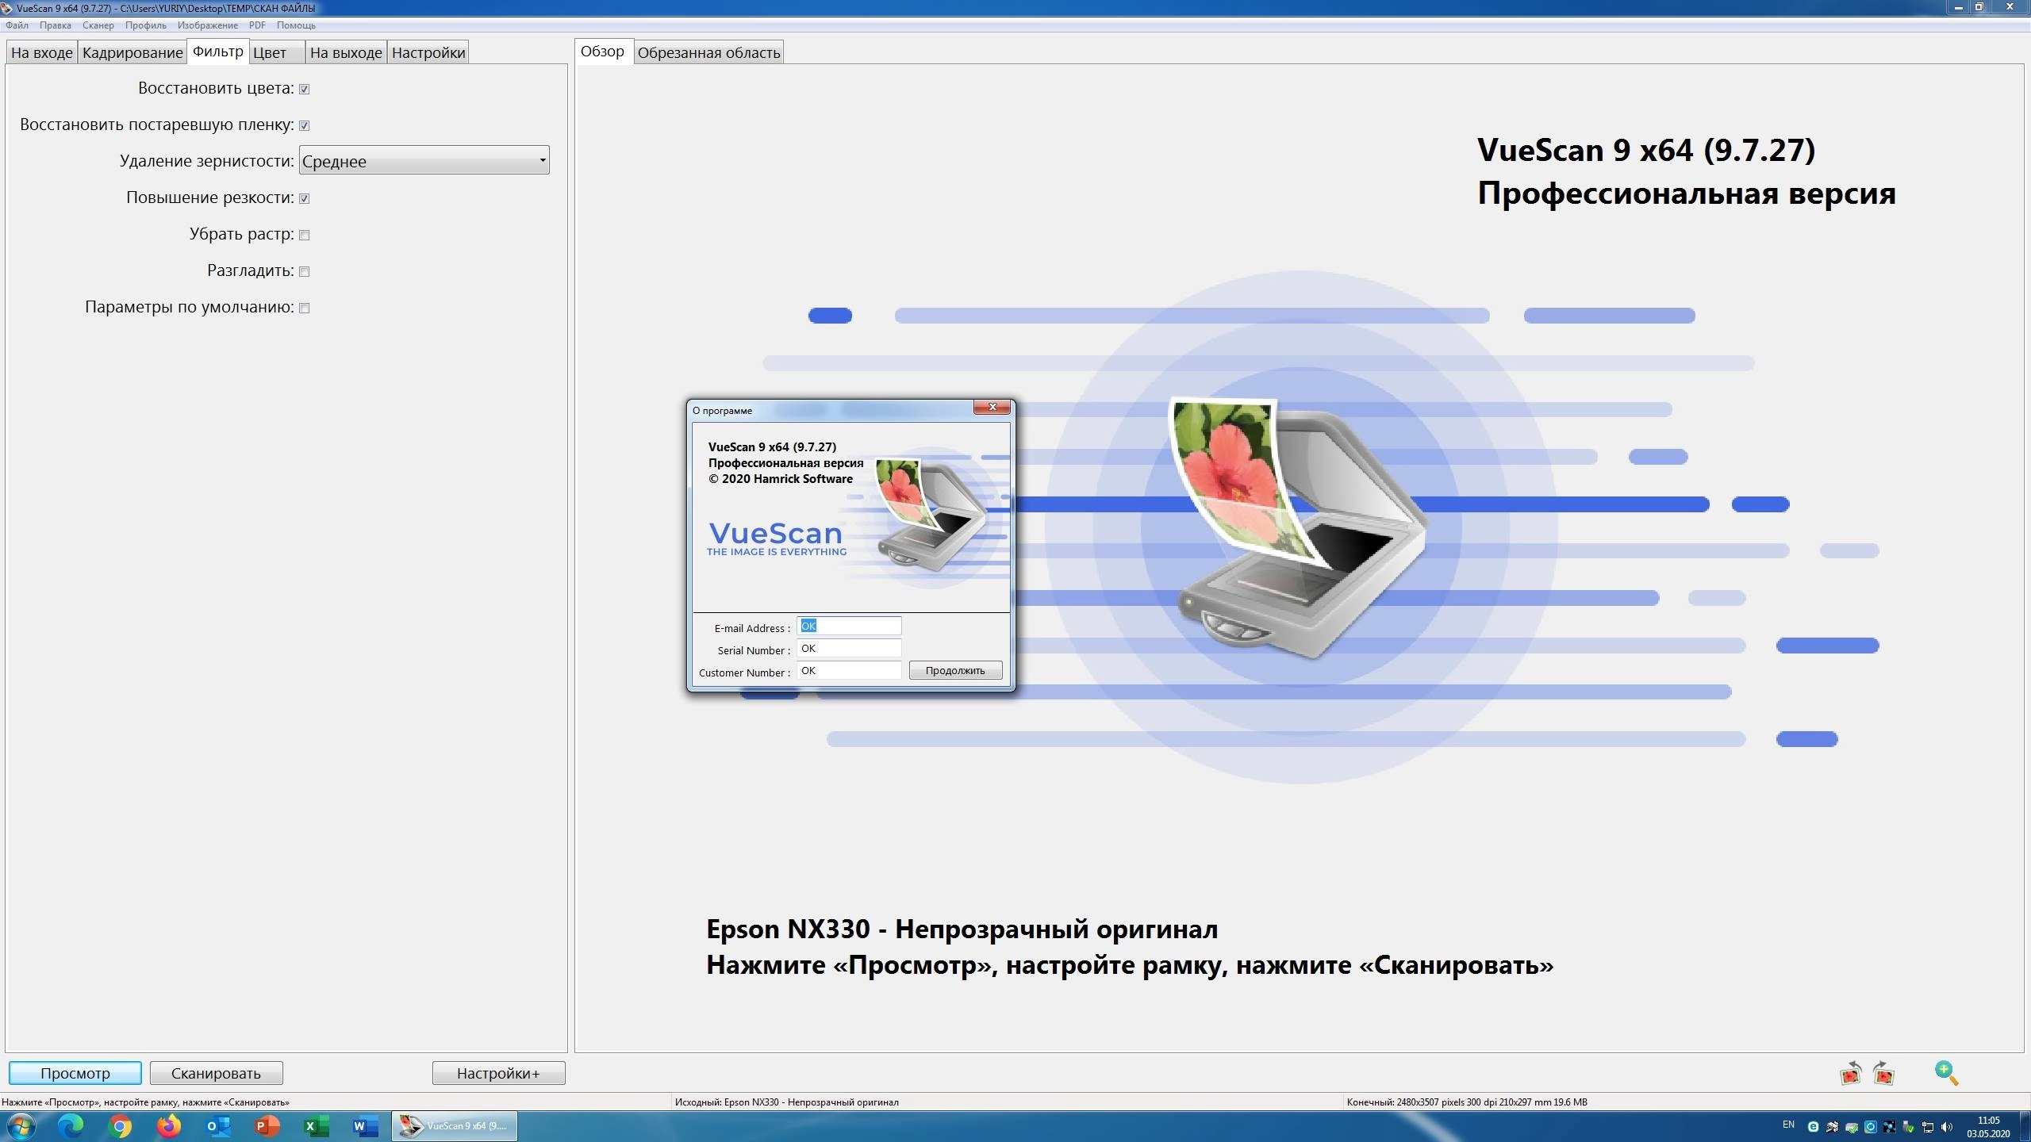This screenshot has width=2031, height=1142.
Task: Open the Сканер menu
Action: [x=98, y=25]
